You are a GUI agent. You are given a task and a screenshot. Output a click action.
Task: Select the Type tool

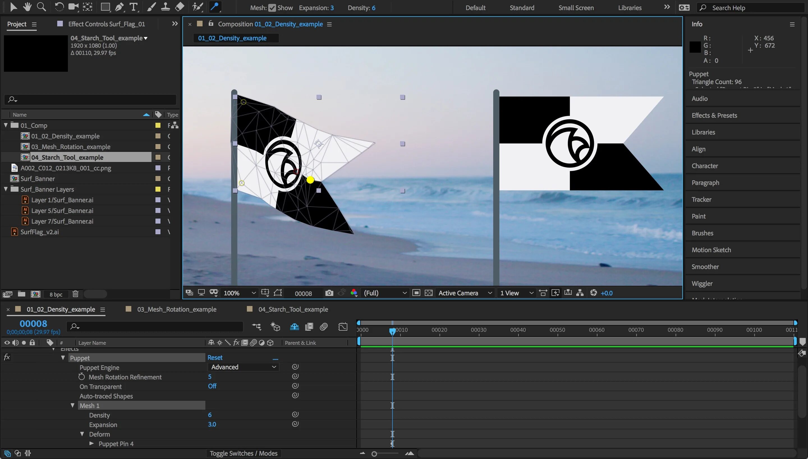(x=134, y=7)
